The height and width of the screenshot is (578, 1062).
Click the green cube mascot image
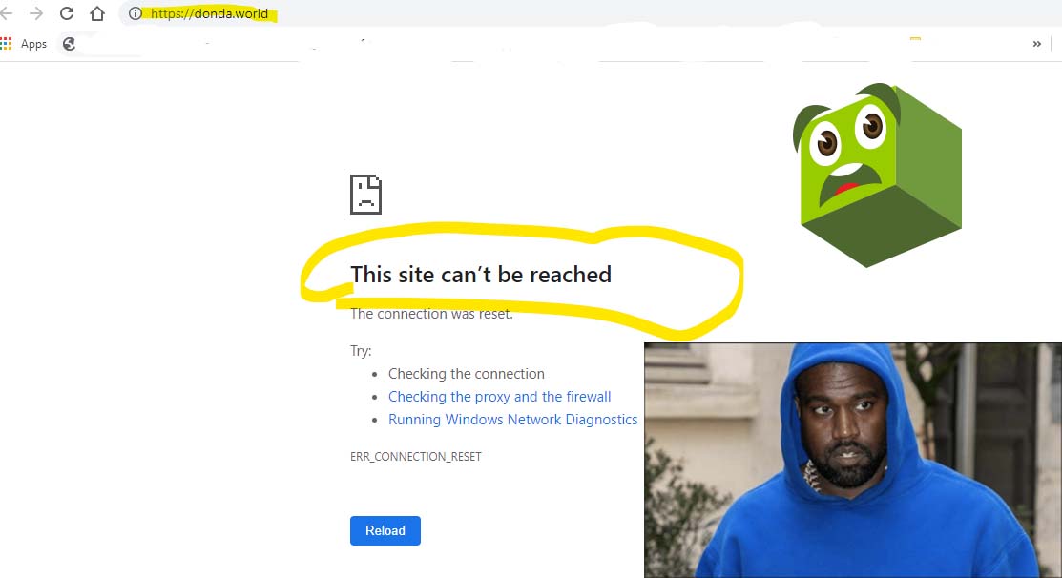tap(877, 175)
